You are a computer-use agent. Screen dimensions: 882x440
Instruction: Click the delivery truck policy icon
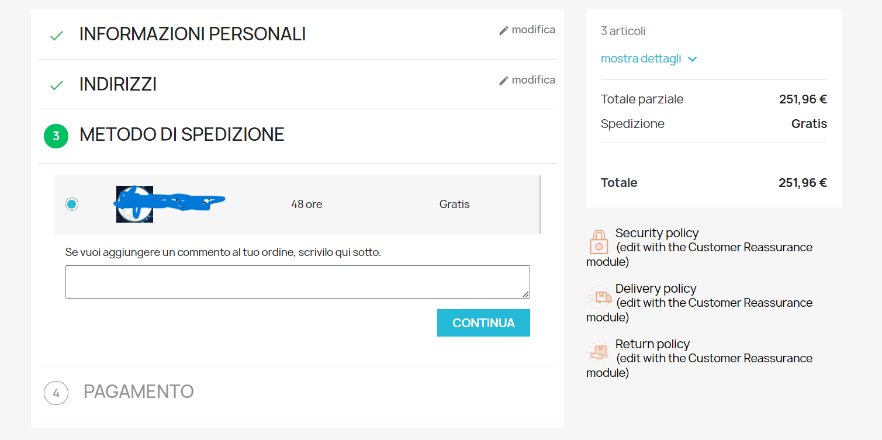click(x=599, y=297)
